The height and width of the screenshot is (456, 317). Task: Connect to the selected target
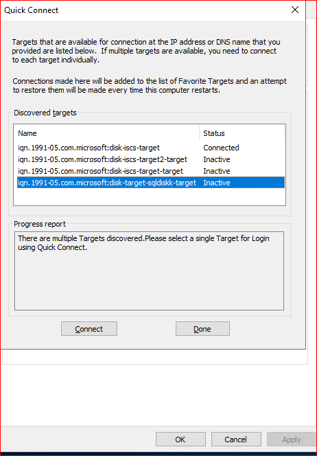(89, 329)
